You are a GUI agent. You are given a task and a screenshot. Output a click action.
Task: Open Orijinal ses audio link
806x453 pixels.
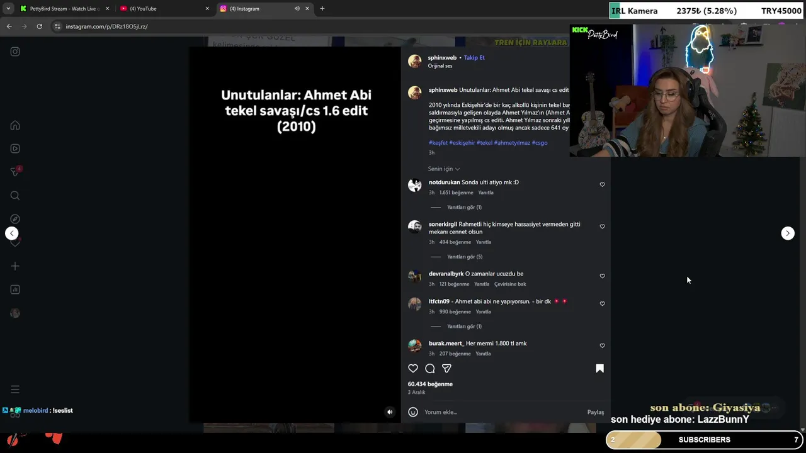[440, 66]
